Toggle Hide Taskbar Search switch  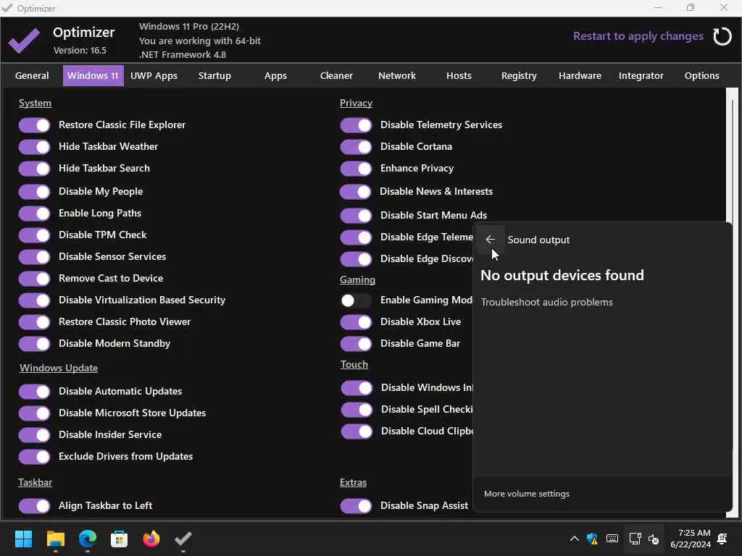34,169
